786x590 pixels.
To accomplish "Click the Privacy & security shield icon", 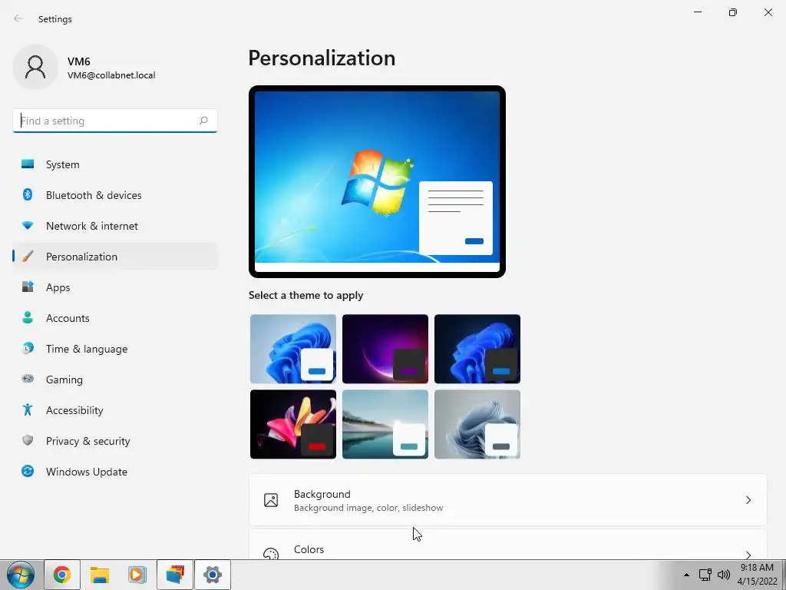I will 28,440.
